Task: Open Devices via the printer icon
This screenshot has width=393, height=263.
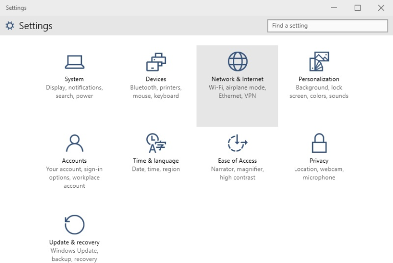Action: [156, 61]
